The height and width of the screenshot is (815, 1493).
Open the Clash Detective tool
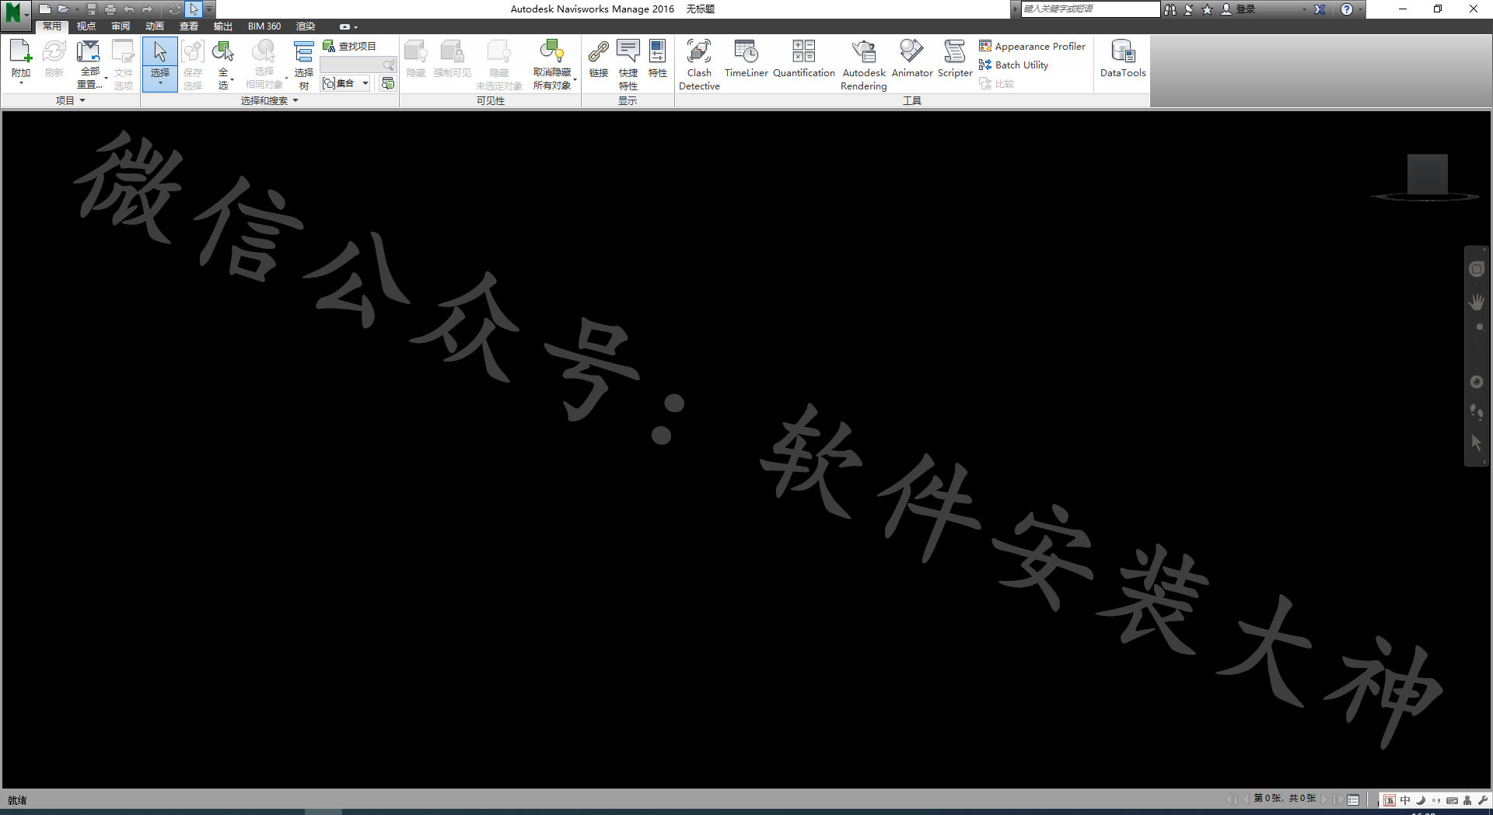[x=699, y=64]
